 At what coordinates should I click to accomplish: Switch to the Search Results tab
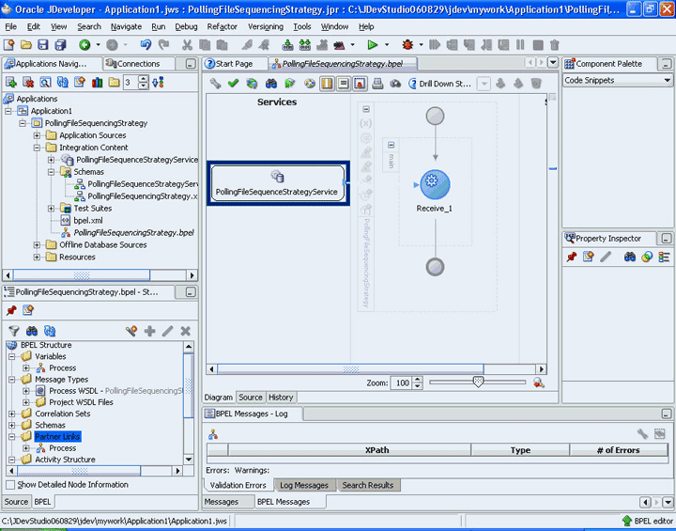pos(368,485)
